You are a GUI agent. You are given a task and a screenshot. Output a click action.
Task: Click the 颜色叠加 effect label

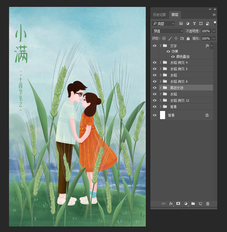[x=183, y=57]
